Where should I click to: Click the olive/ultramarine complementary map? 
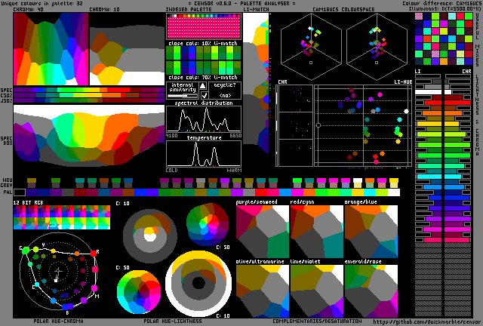[x=263, y=291]
